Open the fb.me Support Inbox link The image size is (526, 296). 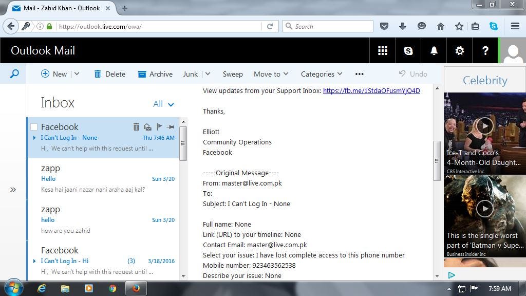(x=371, y=90)
